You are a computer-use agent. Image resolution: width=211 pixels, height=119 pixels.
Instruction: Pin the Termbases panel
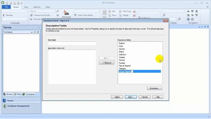click(x=35, y=32)
